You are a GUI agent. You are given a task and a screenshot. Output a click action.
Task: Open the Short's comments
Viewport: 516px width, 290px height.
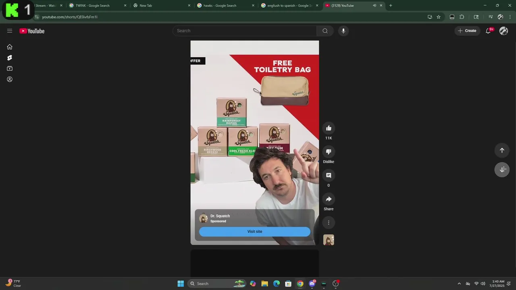(x=329, y=176)
